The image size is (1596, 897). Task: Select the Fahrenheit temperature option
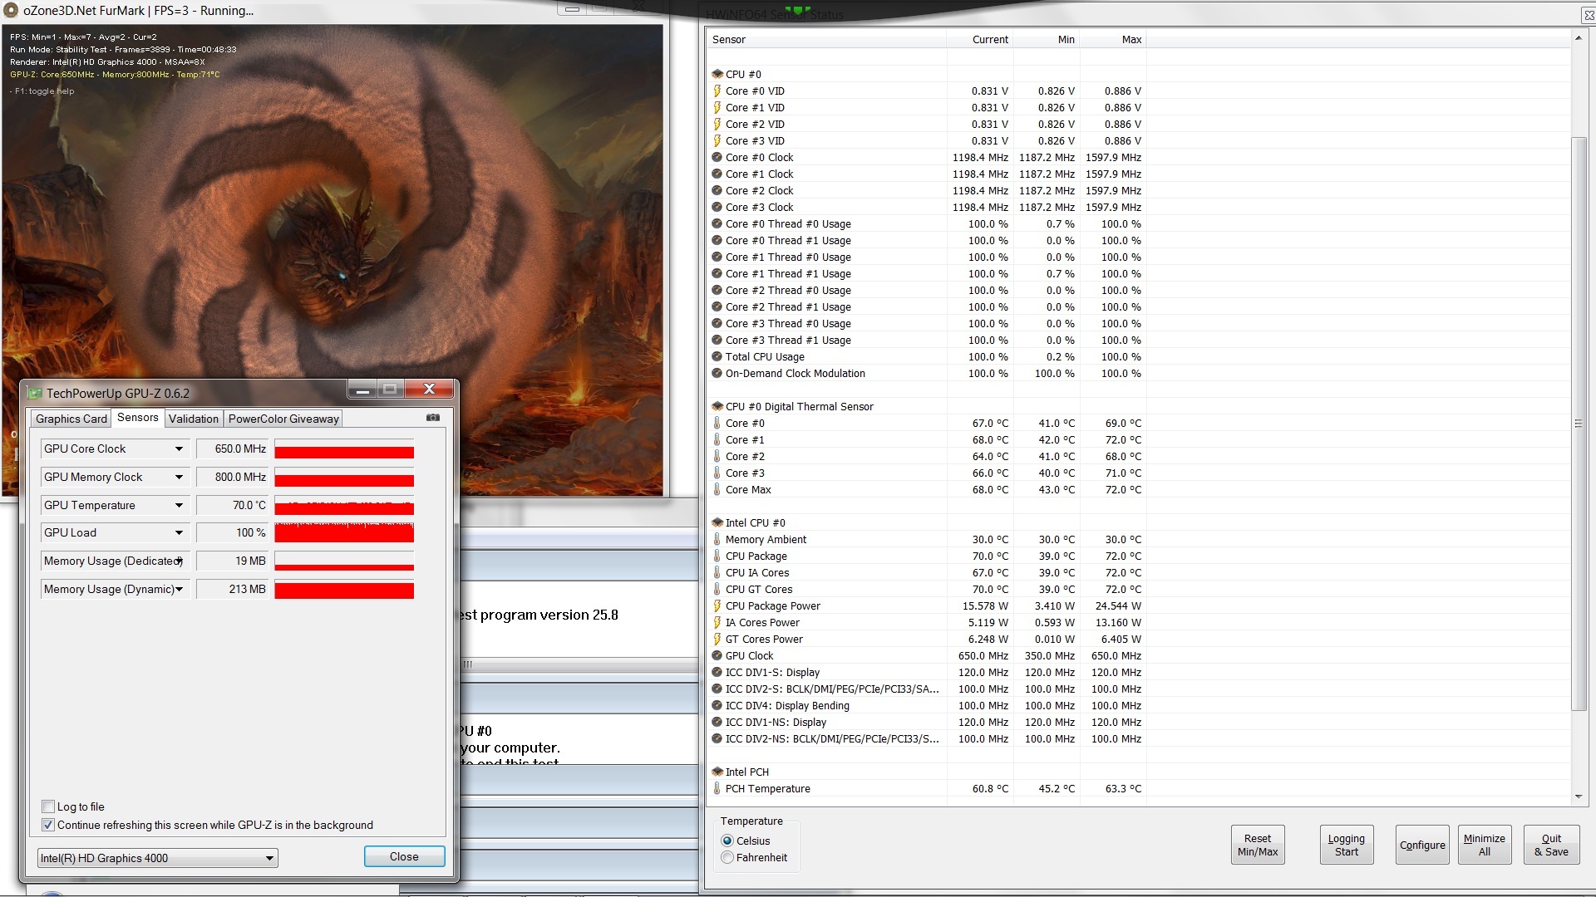pyautogui.click(x=727, y=857)
